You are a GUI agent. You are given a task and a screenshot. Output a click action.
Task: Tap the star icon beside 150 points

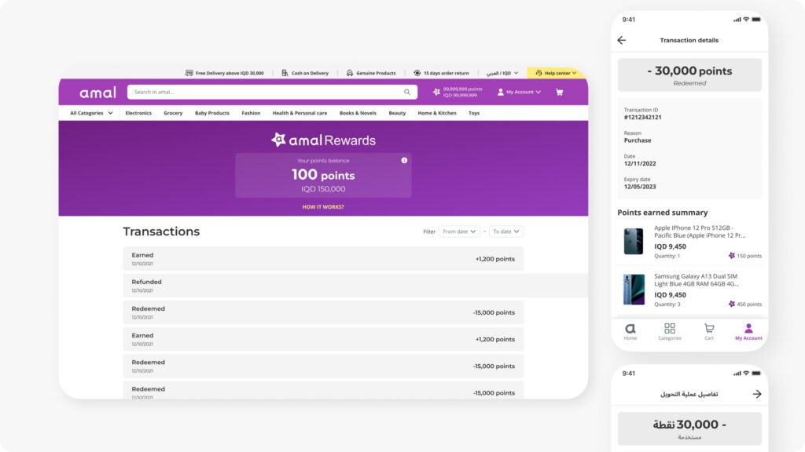point(732,256)
